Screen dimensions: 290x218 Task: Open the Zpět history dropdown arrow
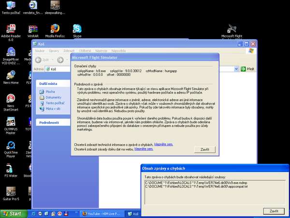(53, 60)
